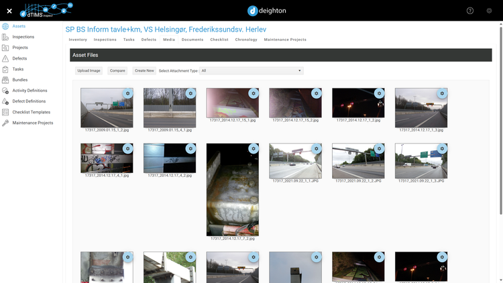Open the Select Attachment Type dropdown
503x283 pixels.
point(251,70)
